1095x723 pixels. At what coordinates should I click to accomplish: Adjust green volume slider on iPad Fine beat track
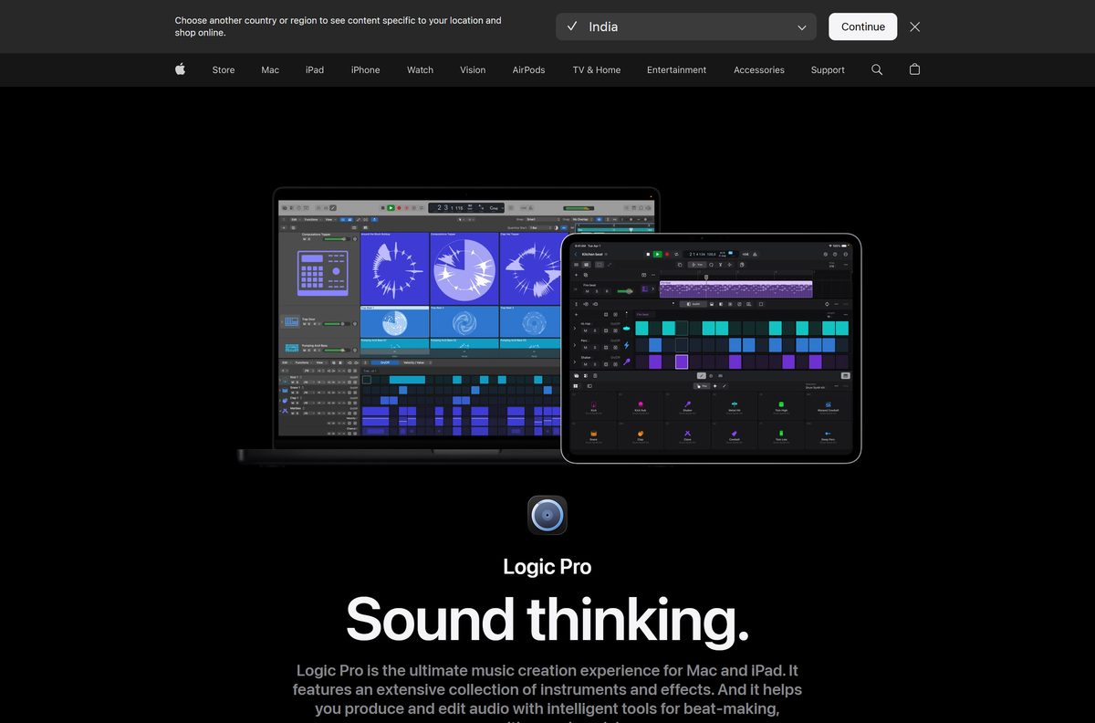coord(625,291)
